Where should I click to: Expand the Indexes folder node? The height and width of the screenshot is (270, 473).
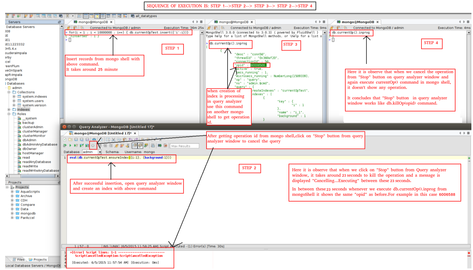(x=9, y=110)
